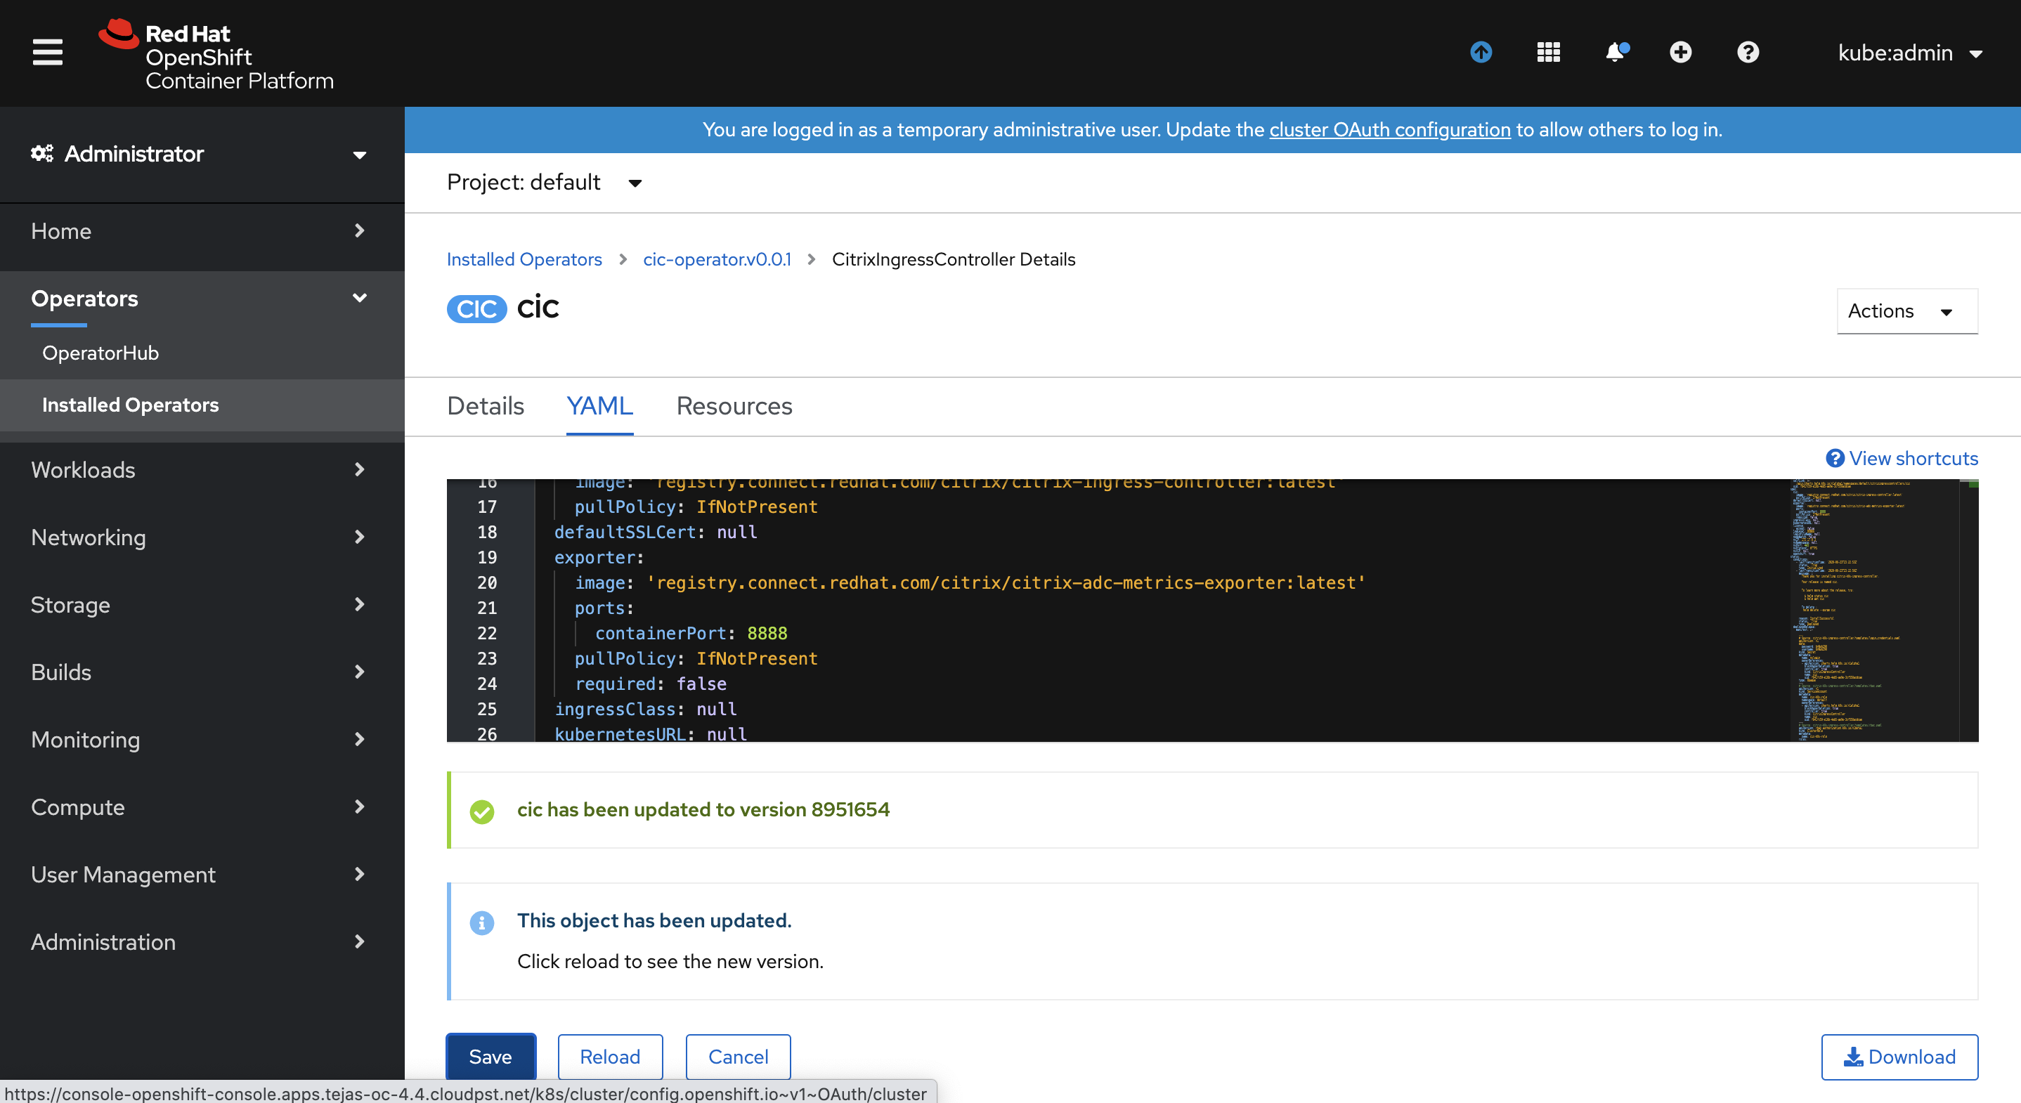Click the 'cic has been updated' message
The image size is (2021, 1103).
[x=703, y=809]
